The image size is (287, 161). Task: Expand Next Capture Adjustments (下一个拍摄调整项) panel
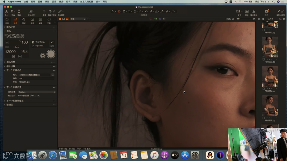(x=5, y=101)
